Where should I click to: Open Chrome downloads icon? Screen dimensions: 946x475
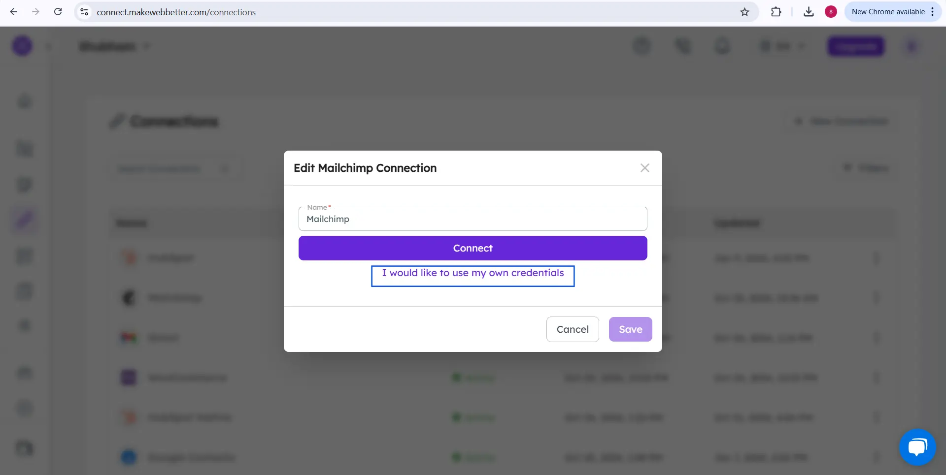809,12
